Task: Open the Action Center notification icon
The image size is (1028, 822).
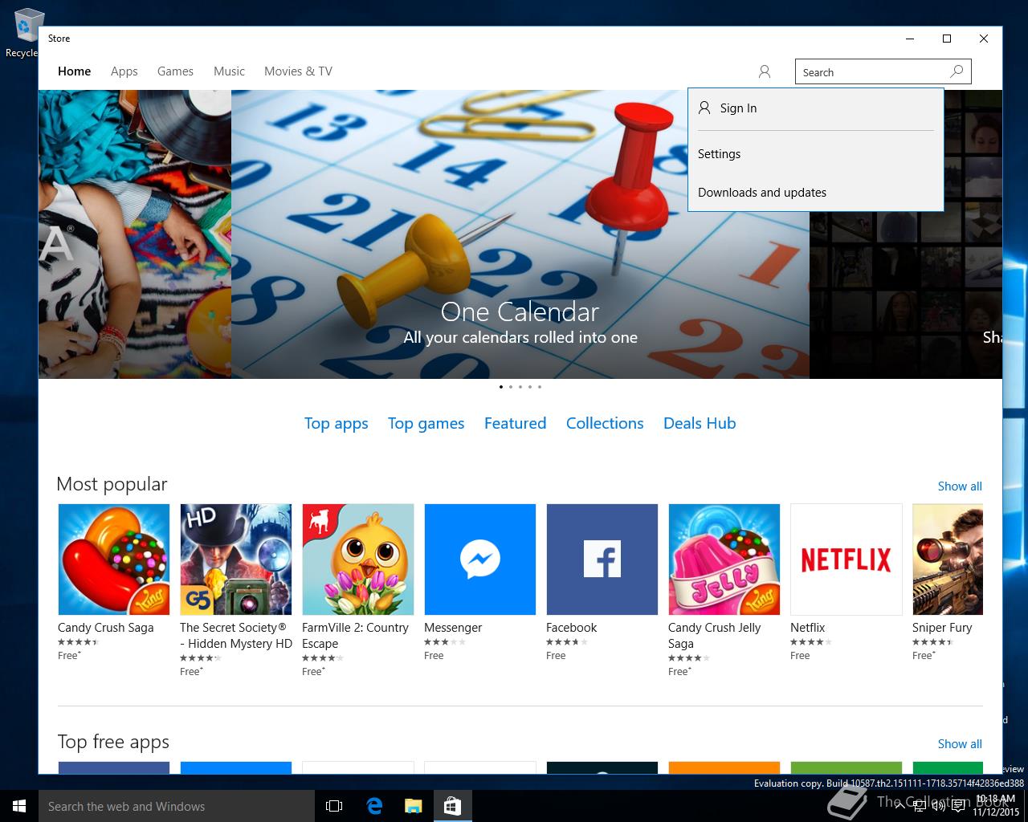Action: point(958,806)
